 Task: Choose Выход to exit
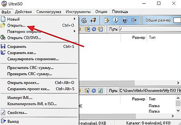(x=39, y=121)
